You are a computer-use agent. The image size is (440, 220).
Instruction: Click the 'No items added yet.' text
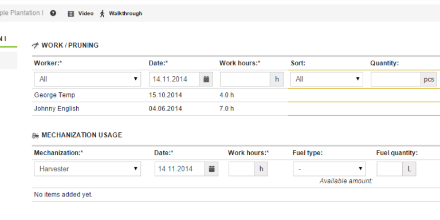click(63, 194)
